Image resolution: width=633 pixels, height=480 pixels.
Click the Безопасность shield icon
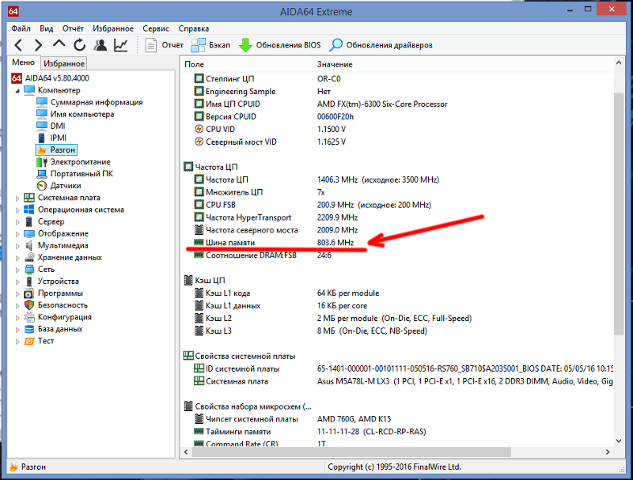pyautogui.click(x=29, y=305)
